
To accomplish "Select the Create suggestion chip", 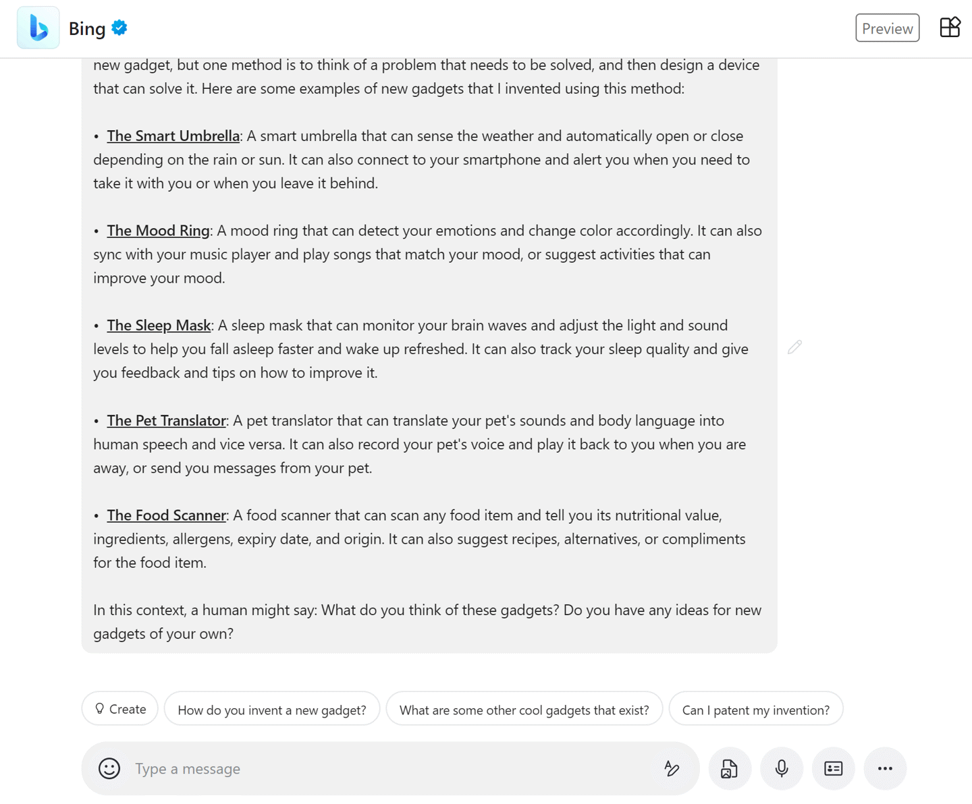I will (x=120, y=709).
